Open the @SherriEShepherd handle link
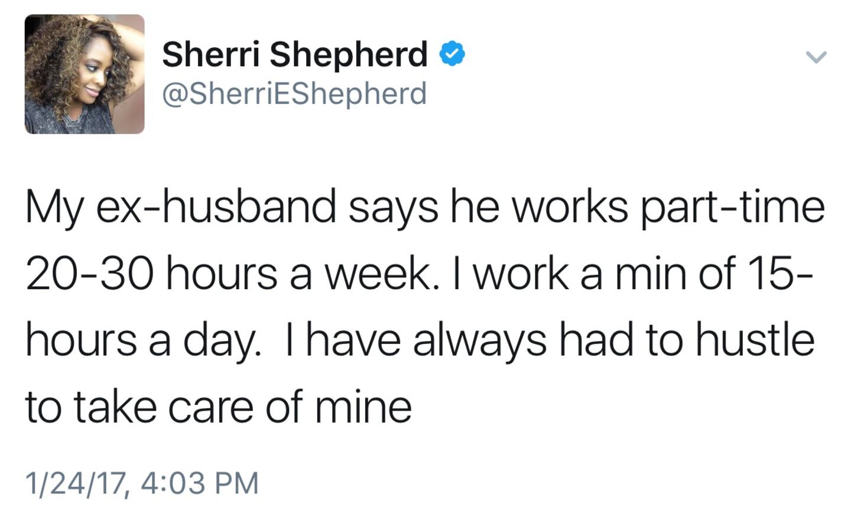 294,94
